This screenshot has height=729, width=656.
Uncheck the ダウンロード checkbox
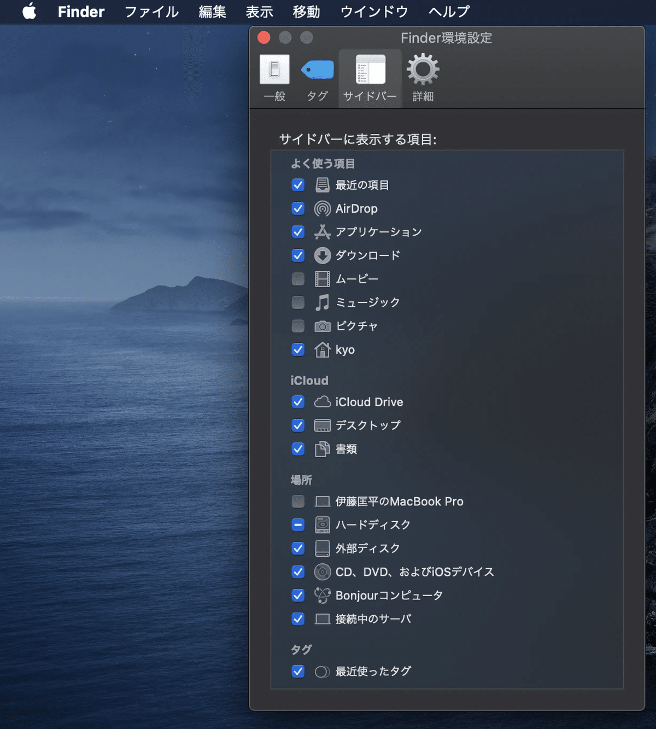(298, 255)
